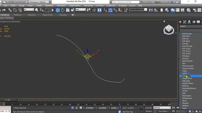
Task: Activate the Select and Move tool
Action: click(x=58, y=10)
